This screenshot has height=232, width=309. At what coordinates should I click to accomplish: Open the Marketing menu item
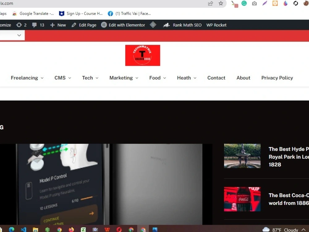coord(121,78)
